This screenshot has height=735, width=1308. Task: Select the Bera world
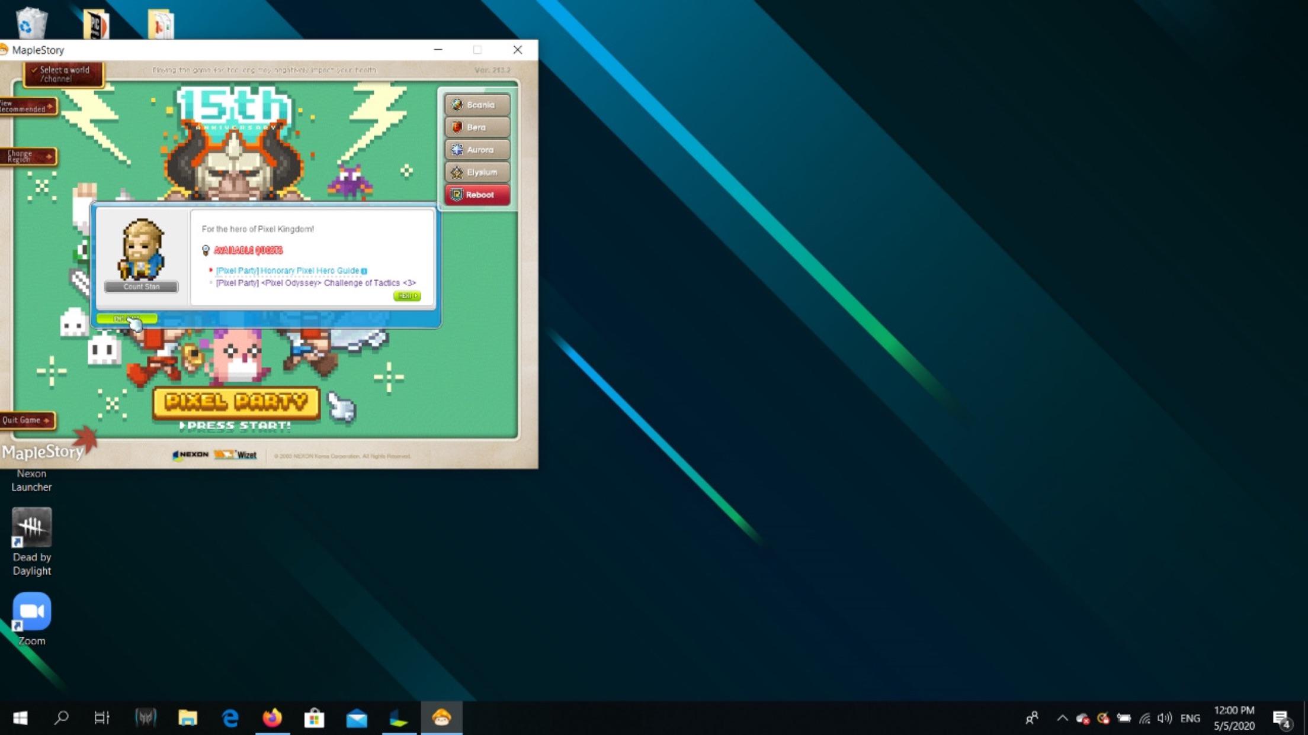(477, 127)
